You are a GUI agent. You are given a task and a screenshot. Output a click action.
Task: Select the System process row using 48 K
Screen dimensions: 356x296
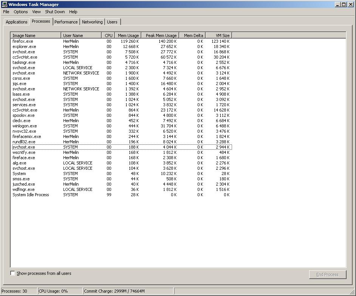tap(122, 174)
